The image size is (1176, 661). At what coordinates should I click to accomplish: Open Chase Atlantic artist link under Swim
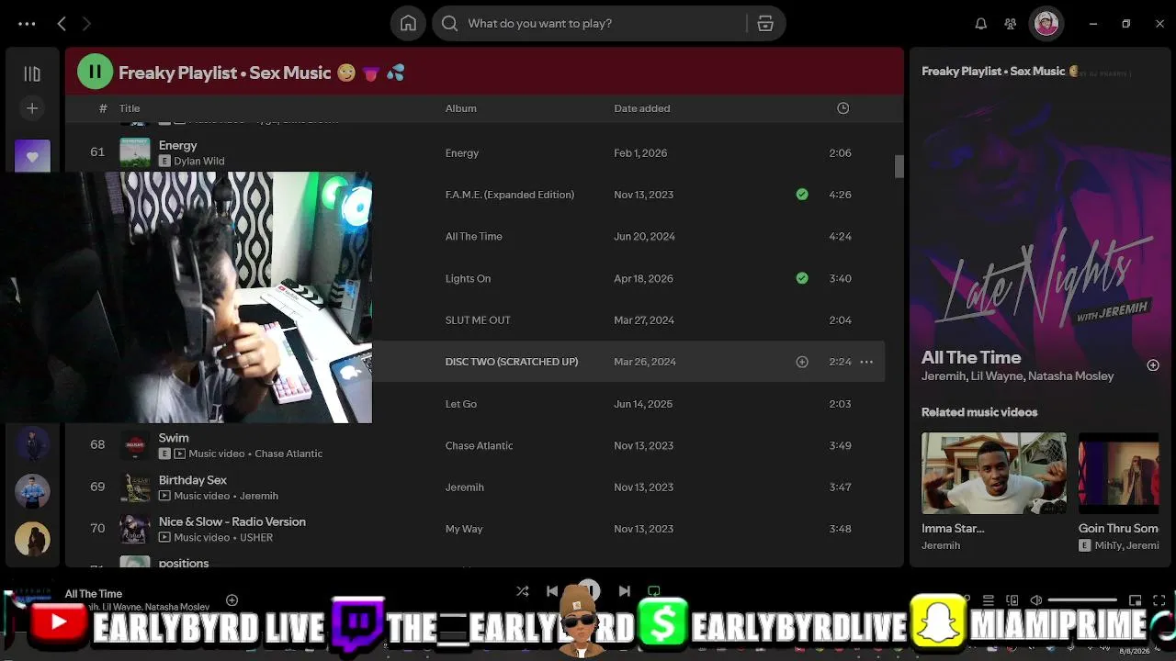coord(288,454)
